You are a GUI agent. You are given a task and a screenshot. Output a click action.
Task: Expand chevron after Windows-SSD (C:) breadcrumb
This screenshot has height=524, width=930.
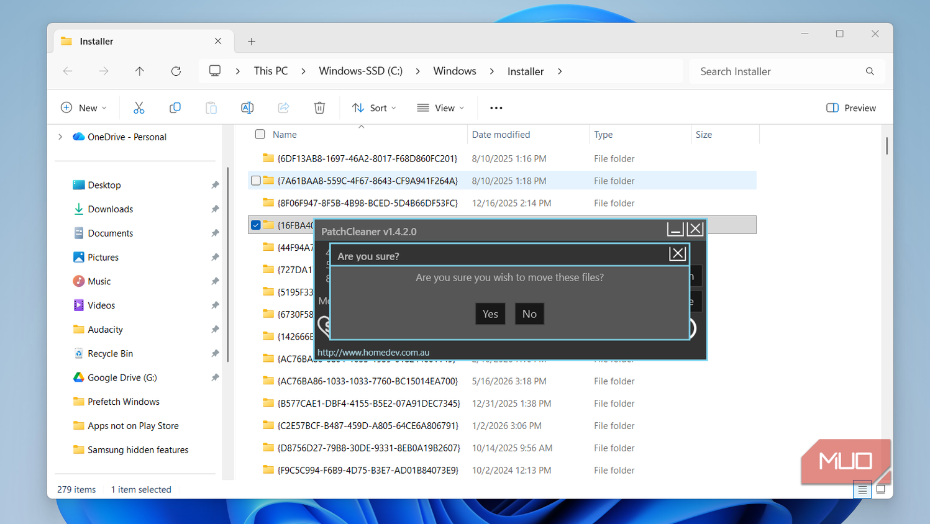click(x=417, y=71)
